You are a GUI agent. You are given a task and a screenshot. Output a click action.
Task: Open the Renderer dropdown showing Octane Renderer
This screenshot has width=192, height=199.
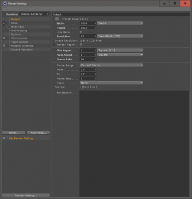pyautogui.click(x=34, y=14)
